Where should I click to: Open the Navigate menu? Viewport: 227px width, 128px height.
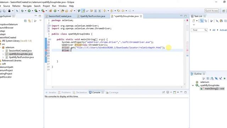(x=27, y=6)
